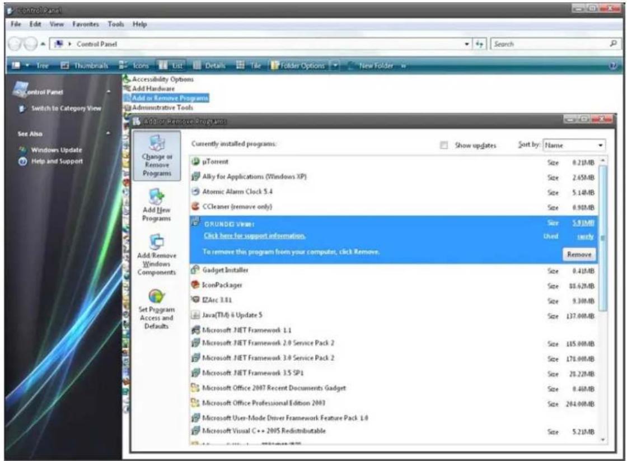Open the Favorites menu
The image size is (627, 461).
click(x=86, y=24)
